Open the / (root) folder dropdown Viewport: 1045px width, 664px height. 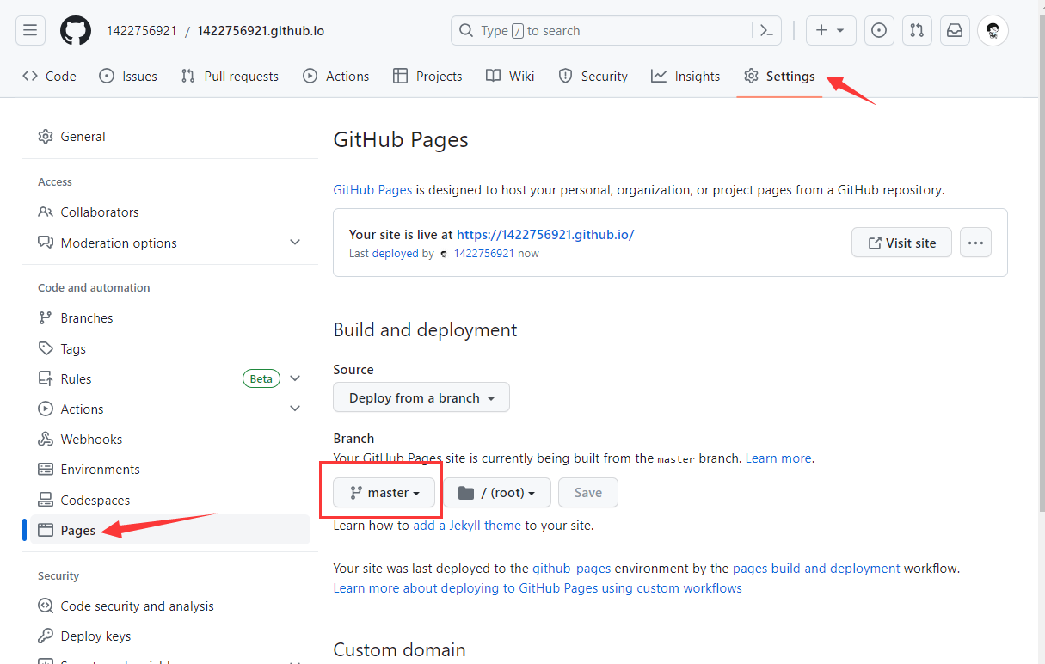point(496,493)
